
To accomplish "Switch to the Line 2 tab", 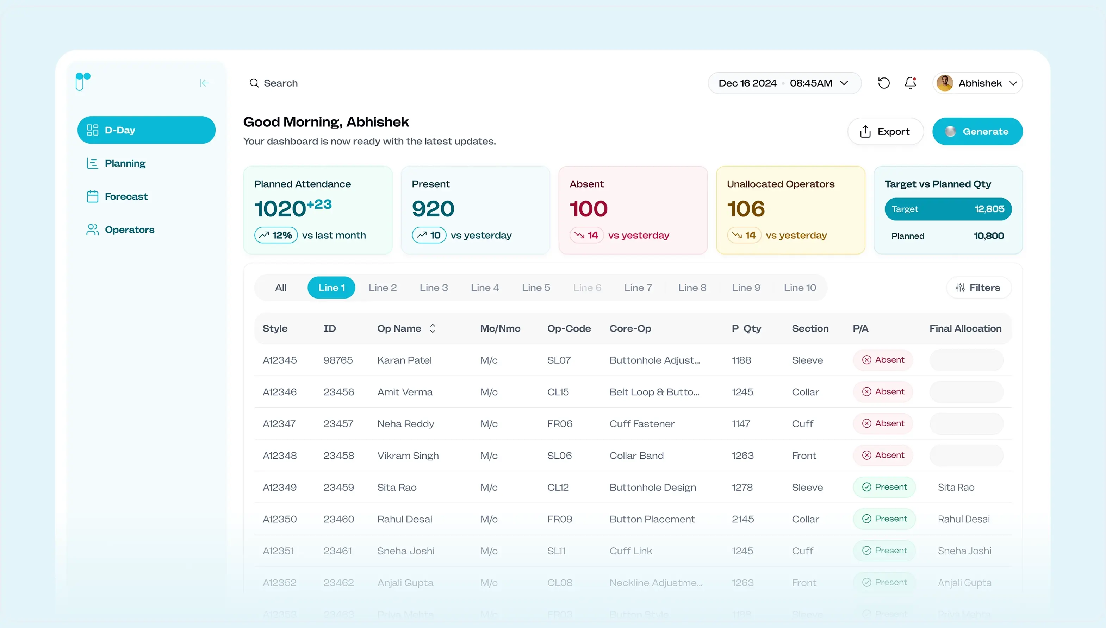I will point(382,288).
